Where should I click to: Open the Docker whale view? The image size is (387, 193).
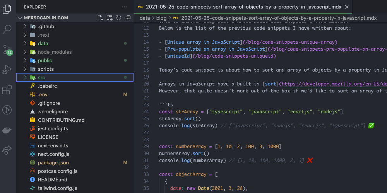pos(7,130)
